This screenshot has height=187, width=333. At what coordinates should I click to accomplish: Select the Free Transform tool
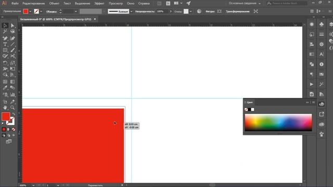tap(12, 69)
